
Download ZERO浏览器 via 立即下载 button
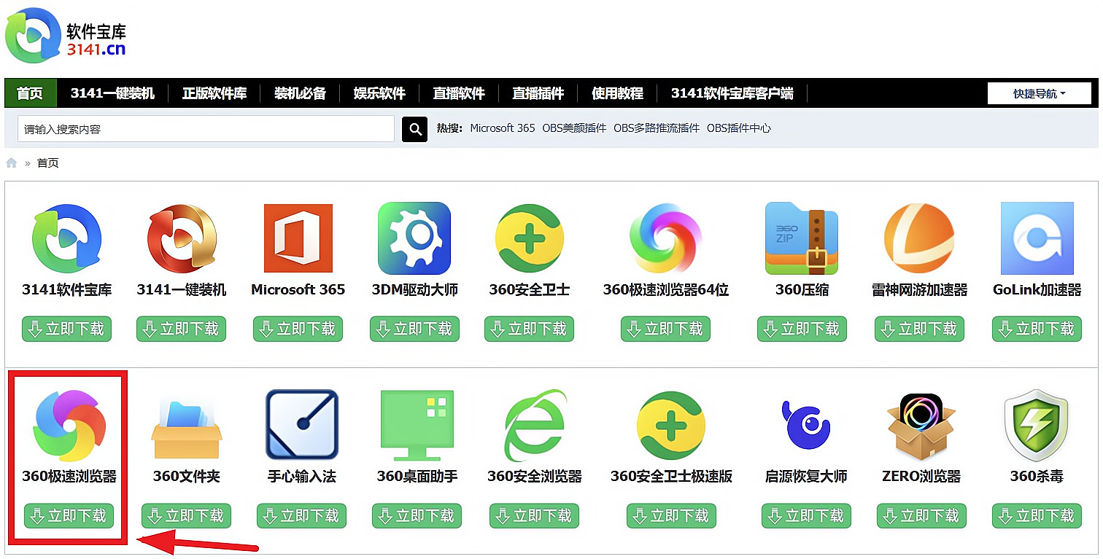pos(921,516)
